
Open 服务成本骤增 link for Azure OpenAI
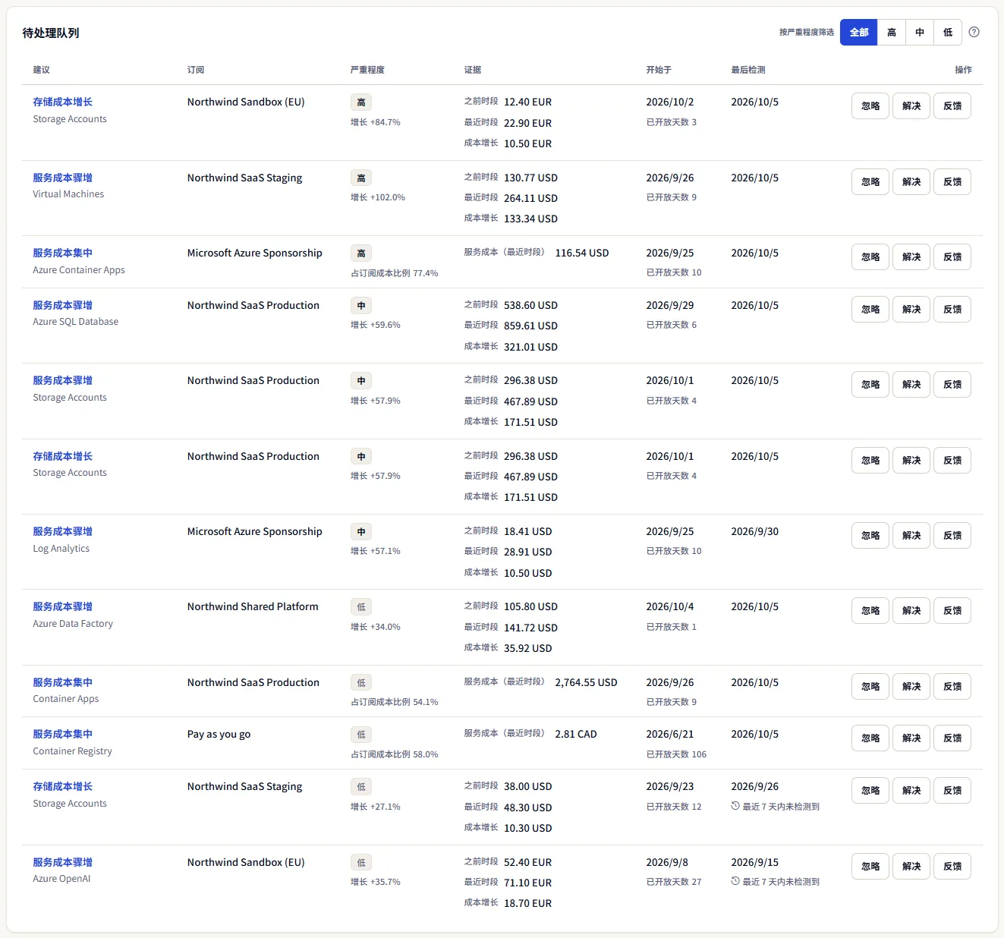tap(62, 862)
